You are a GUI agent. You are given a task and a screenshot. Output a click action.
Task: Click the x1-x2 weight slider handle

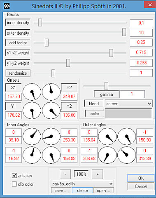(111, 53)
